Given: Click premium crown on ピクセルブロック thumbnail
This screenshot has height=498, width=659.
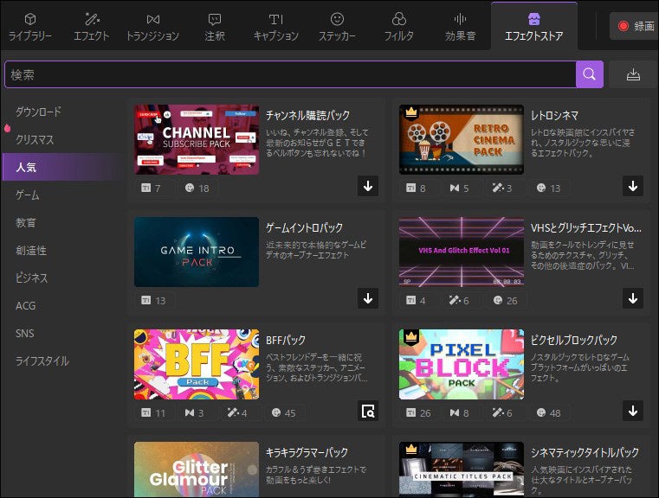Looking at the screenshot, I should [x=410, y=336].
